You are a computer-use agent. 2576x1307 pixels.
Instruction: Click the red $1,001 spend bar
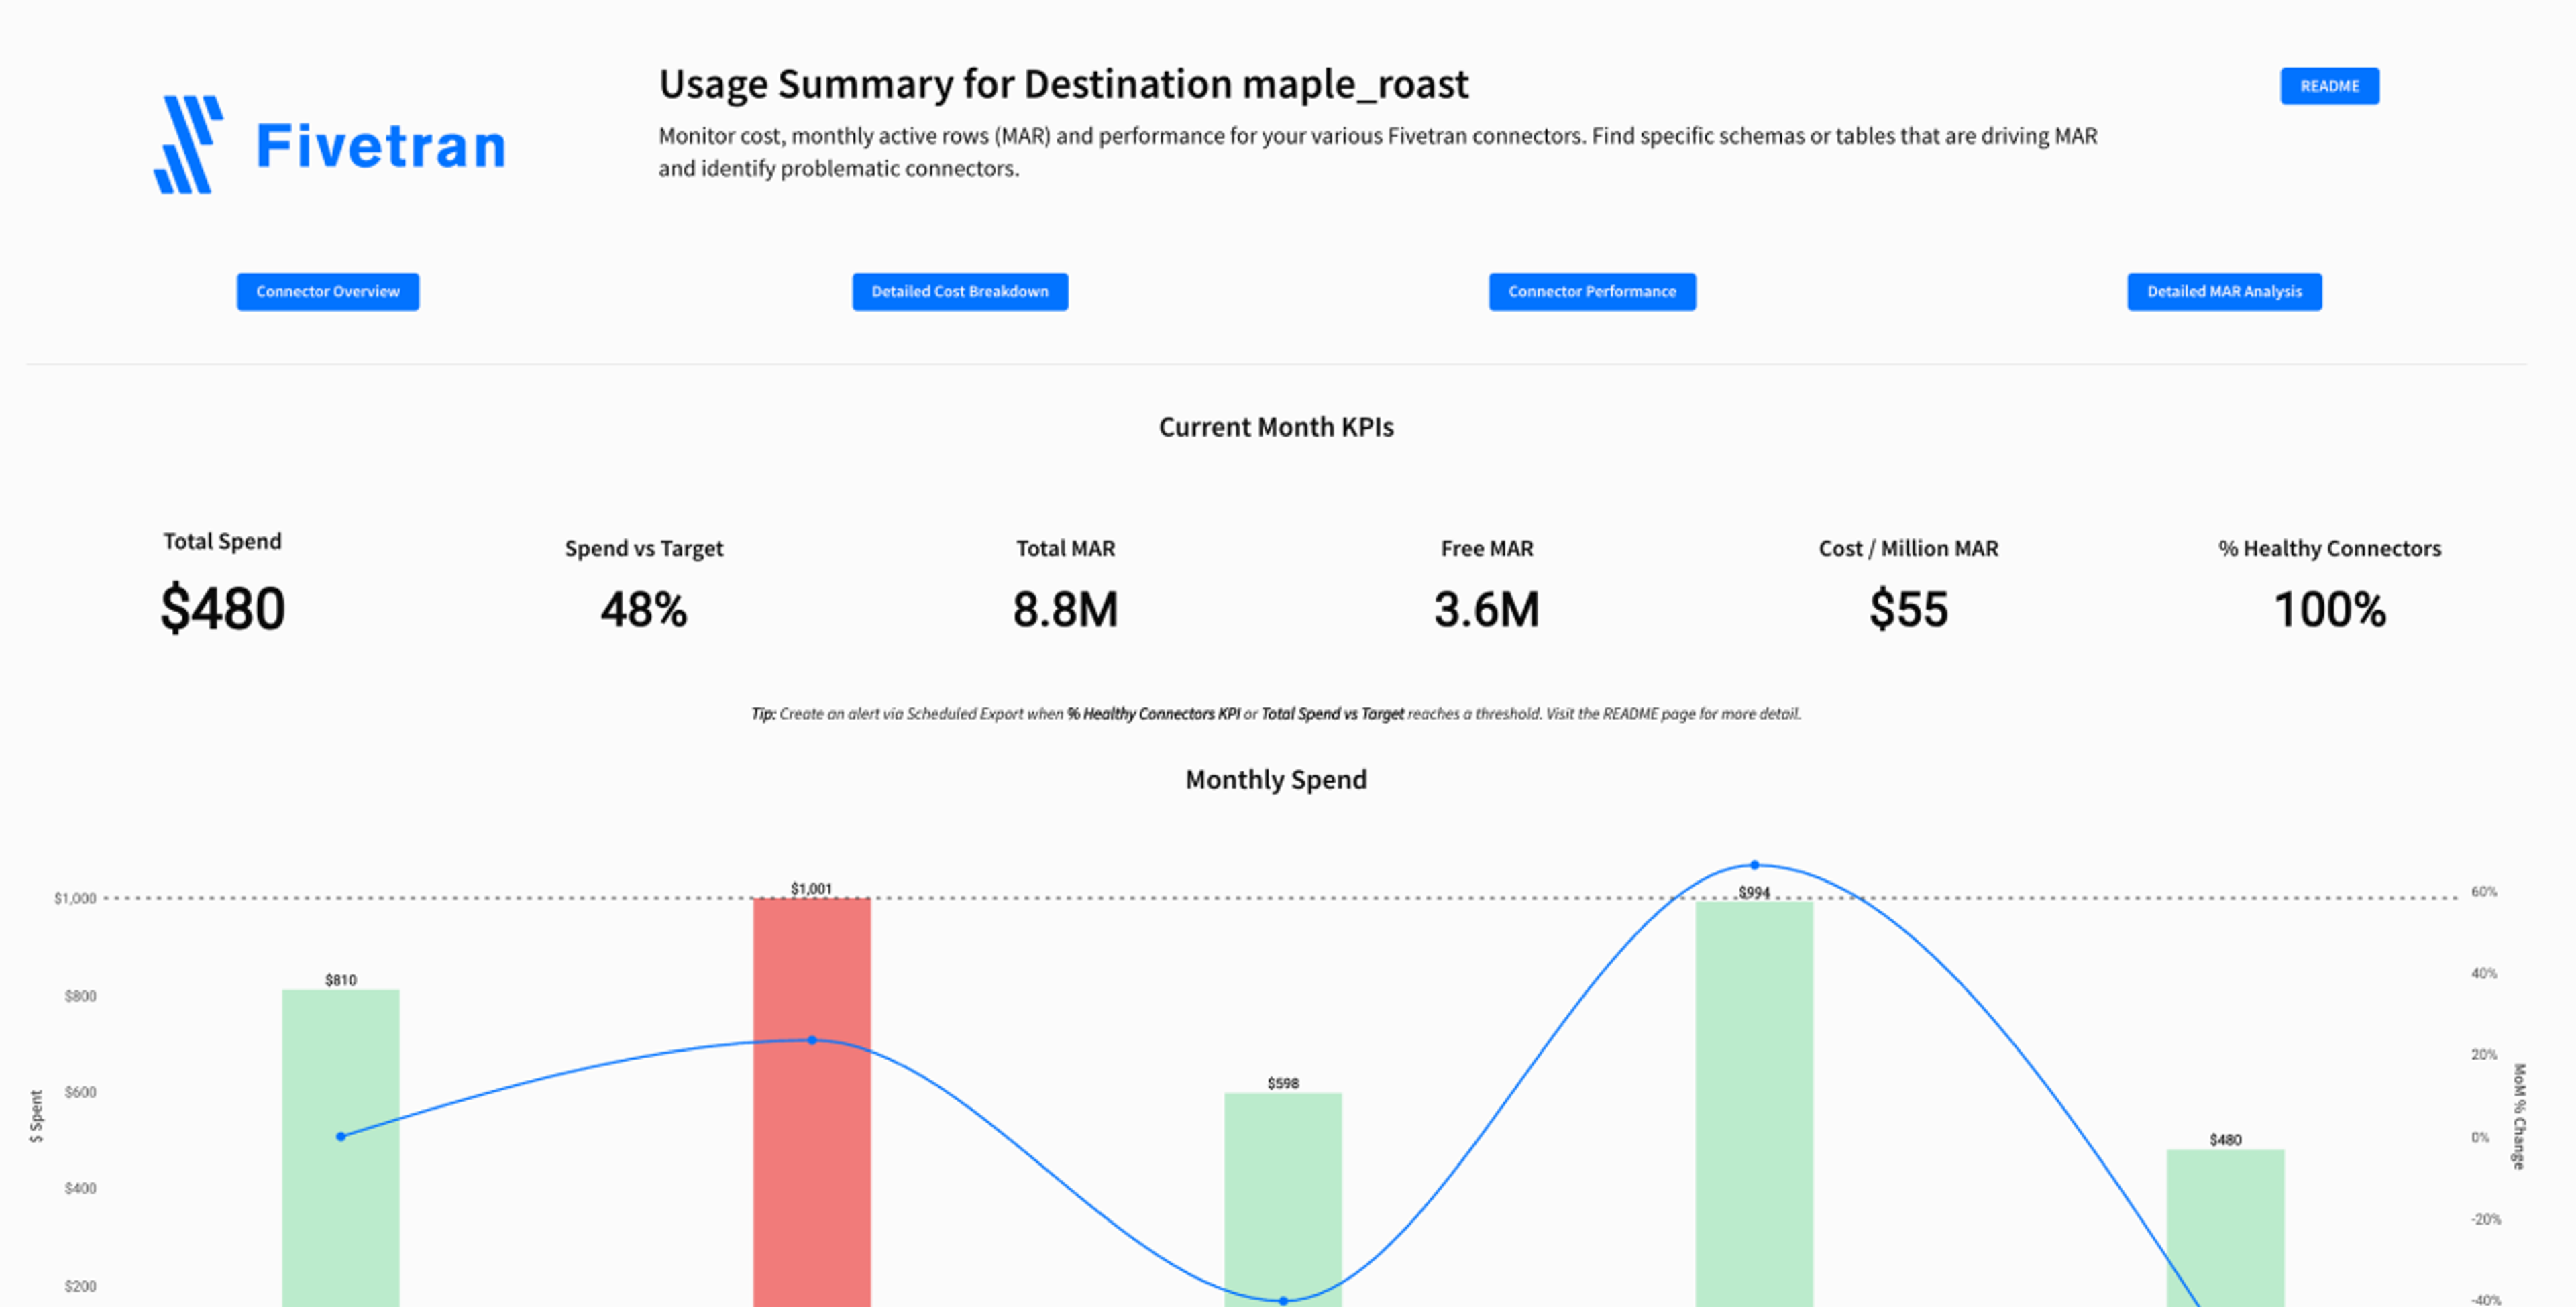812,1102
